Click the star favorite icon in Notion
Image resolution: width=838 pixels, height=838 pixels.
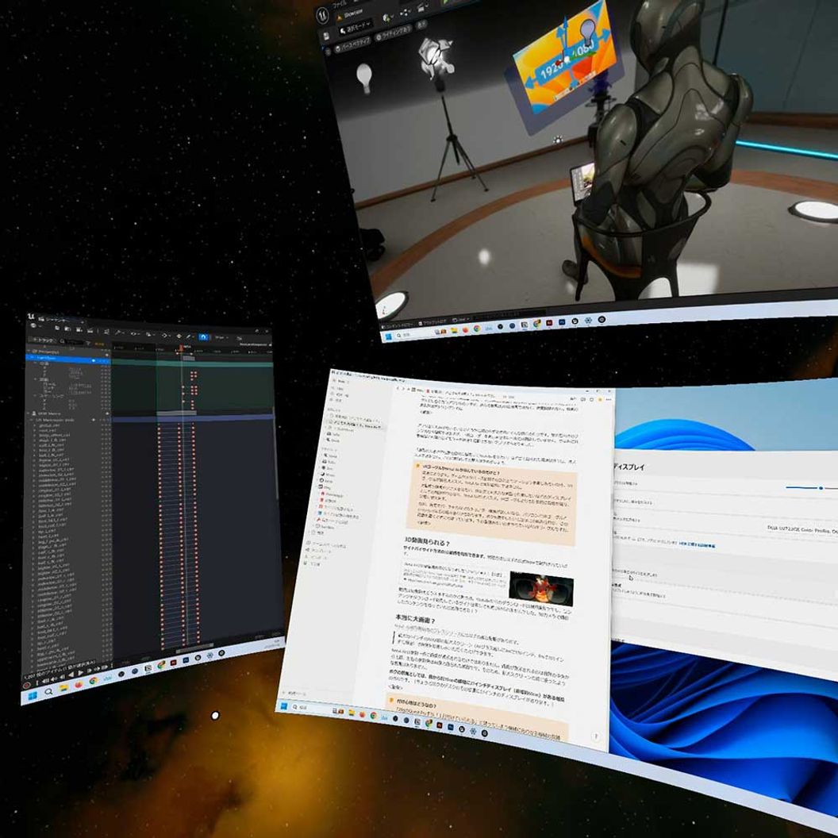tap(600, 398)
